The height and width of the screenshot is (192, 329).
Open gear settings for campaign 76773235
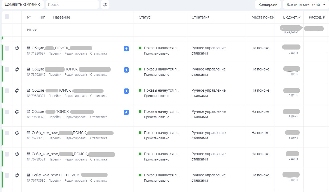click(17, 133)
